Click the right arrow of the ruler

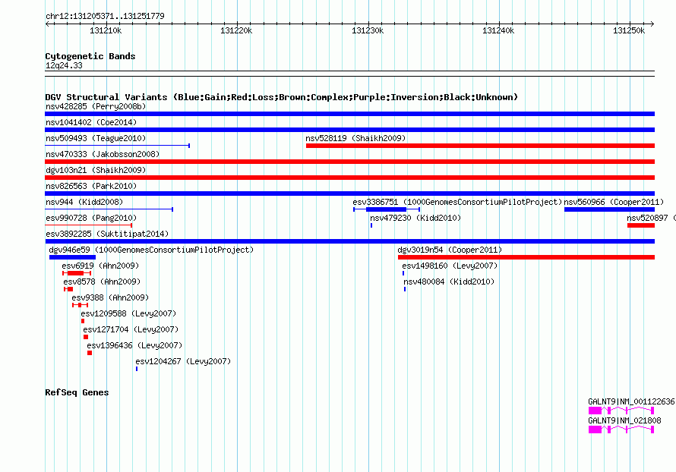pyautogui.click(x=652, y=24)
